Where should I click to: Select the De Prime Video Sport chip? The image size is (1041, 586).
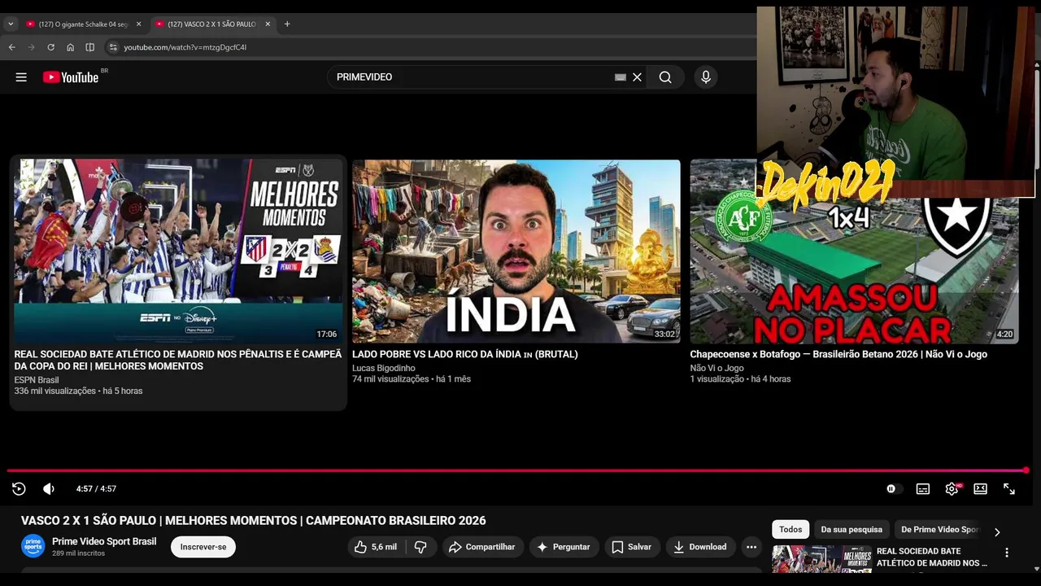(x=939, y=530)
